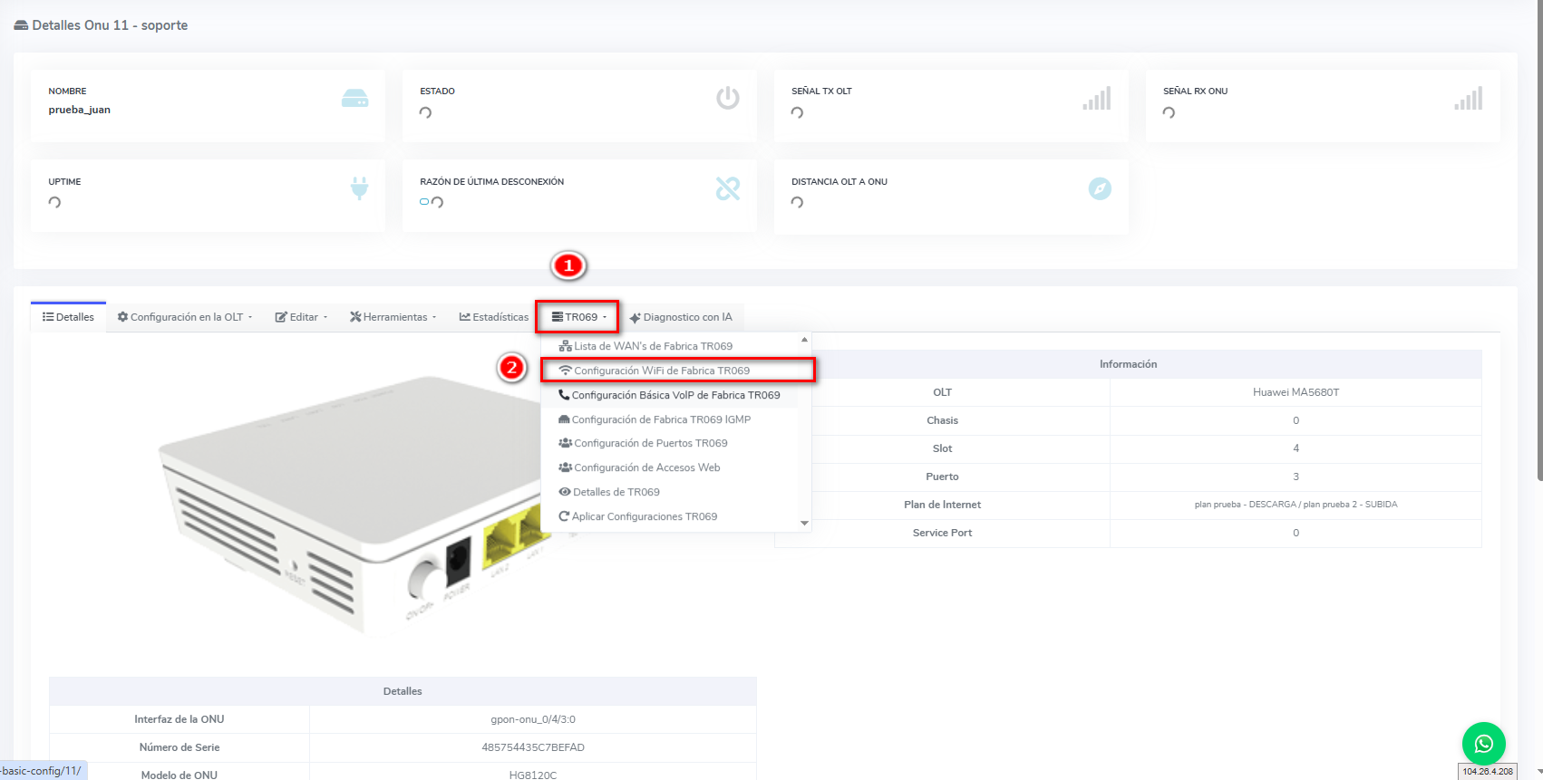
Task: Expand the Configuración en la OLT dropdown
Action: tap(185, 317)
